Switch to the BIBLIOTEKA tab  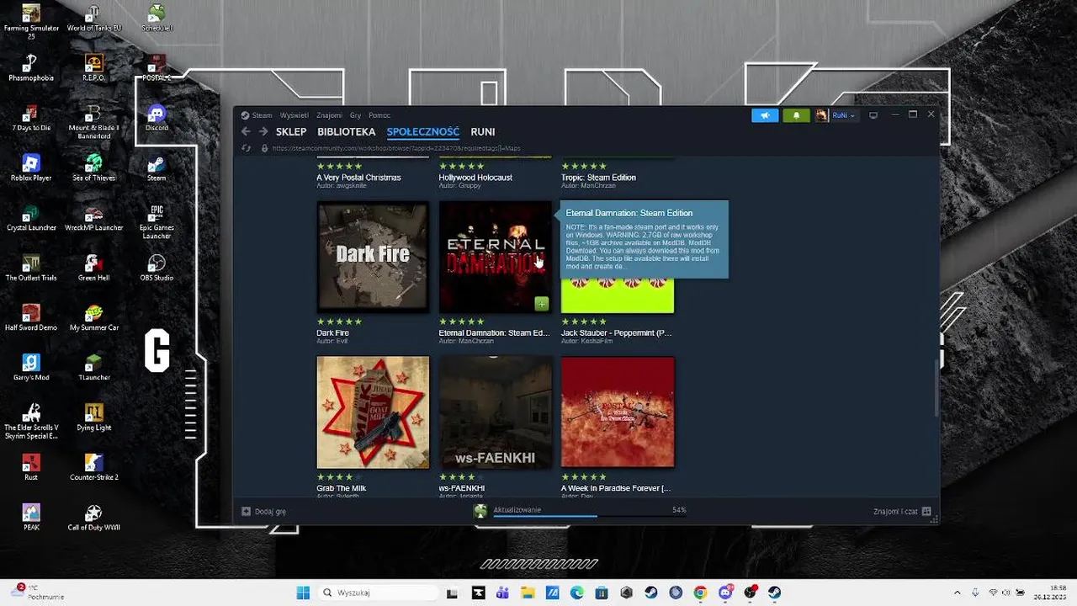(347, 132)
